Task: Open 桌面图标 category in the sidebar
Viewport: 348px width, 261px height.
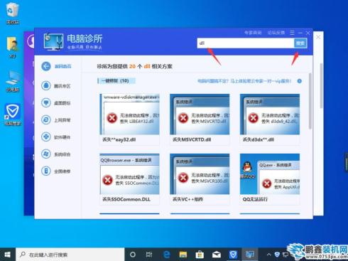Action: point(56,103)
